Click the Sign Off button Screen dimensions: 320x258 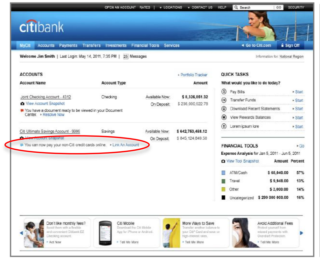tap(290, 45)
